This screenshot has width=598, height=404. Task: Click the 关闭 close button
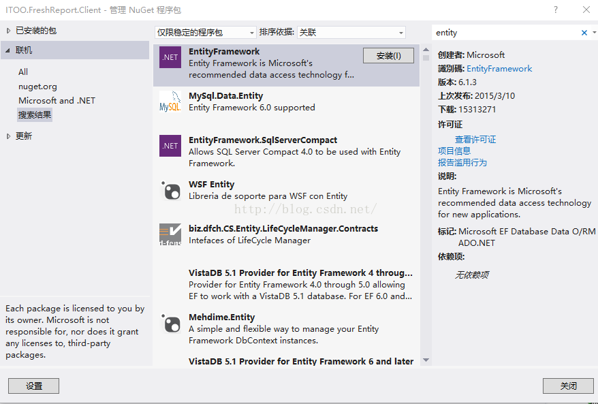point(568,386)
